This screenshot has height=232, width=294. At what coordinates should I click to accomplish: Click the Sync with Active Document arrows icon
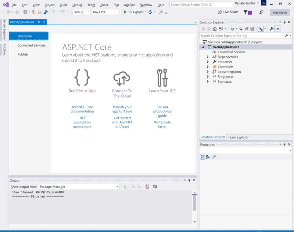tap(241, 29)
